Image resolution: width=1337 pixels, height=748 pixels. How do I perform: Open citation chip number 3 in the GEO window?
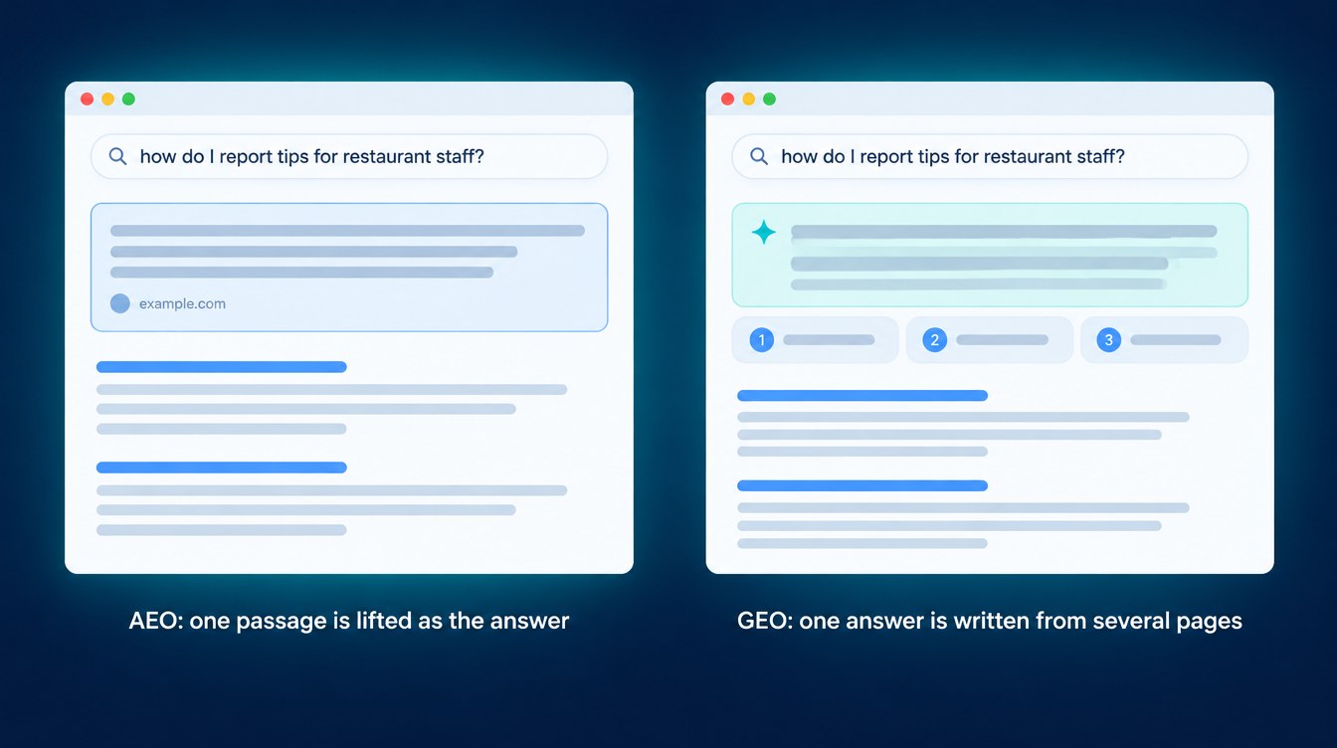pos(1164,340)
